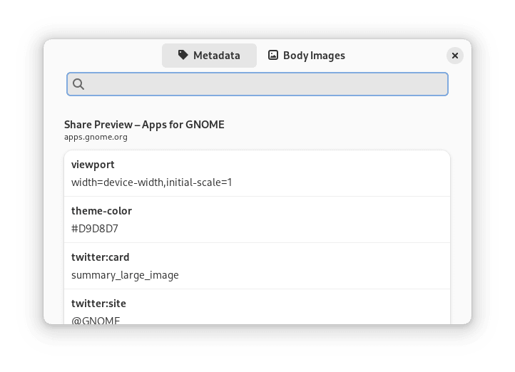515x372 pixels.
Task: Switch to the Body Images tab
Action: coord(307,56)
